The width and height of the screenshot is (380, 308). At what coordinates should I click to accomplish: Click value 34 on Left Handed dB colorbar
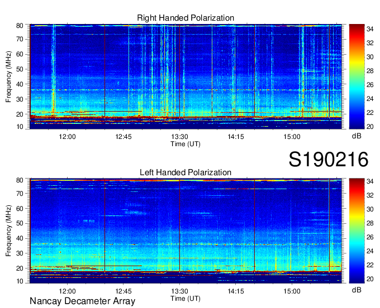[370, 181]
